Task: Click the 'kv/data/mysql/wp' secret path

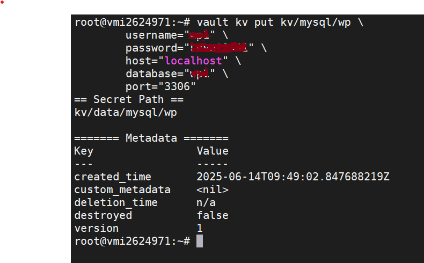Action: [x=126, y=112]
